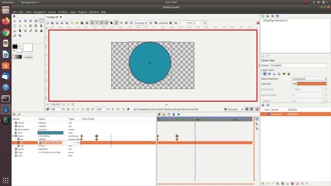Viewport: 331px width, 186px height.
Task: Open the Sound panel speaker icon
Action: click(x=178, y=114)
